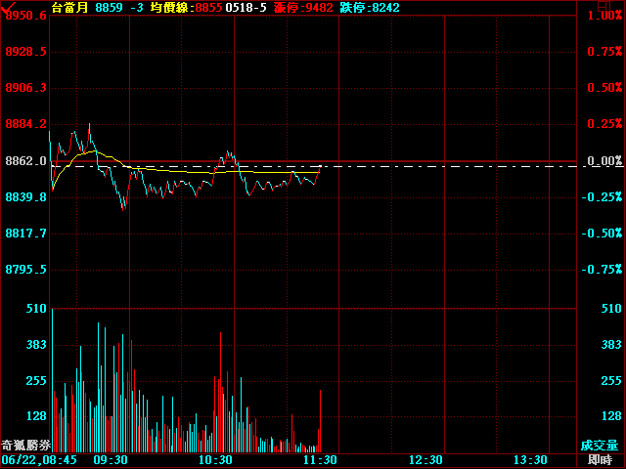Click the price change value -3
Viewport: 626px width, 469px height.
pos(136,7)
